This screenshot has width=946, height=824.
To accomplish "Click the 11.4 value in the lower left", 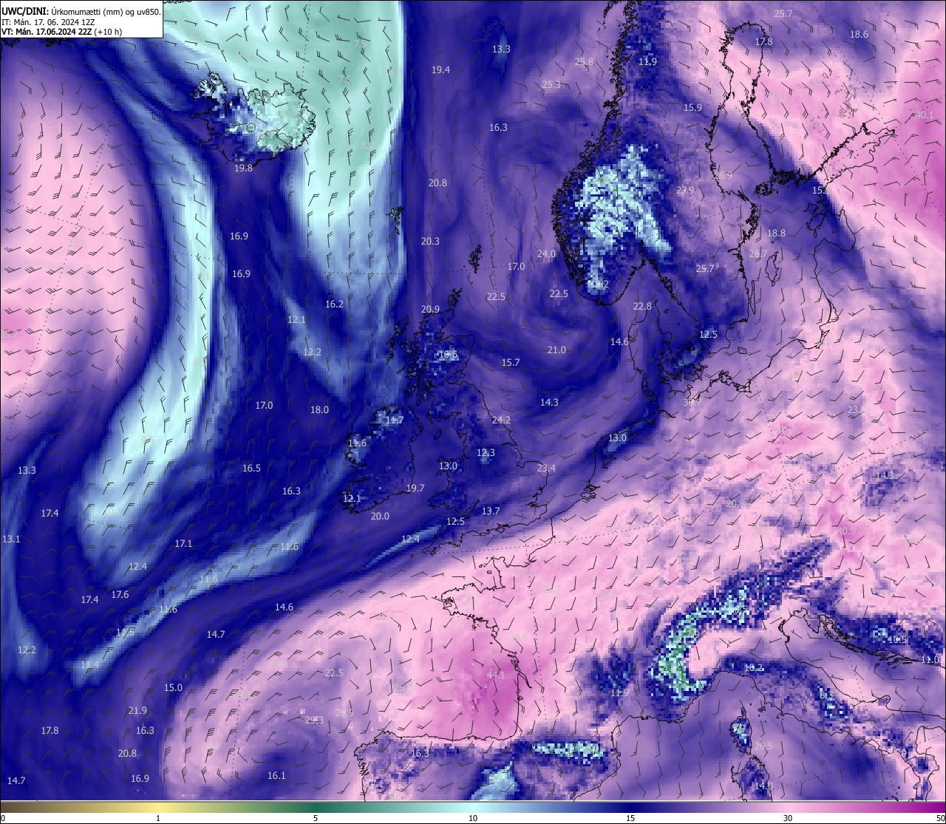I will 89,665.
